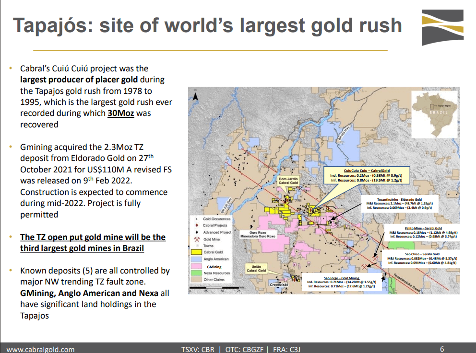The width and height of the screenshot is (476, 353).
Task: Click the Advanced Project legend diamond icon
Action: click(197, 232)
